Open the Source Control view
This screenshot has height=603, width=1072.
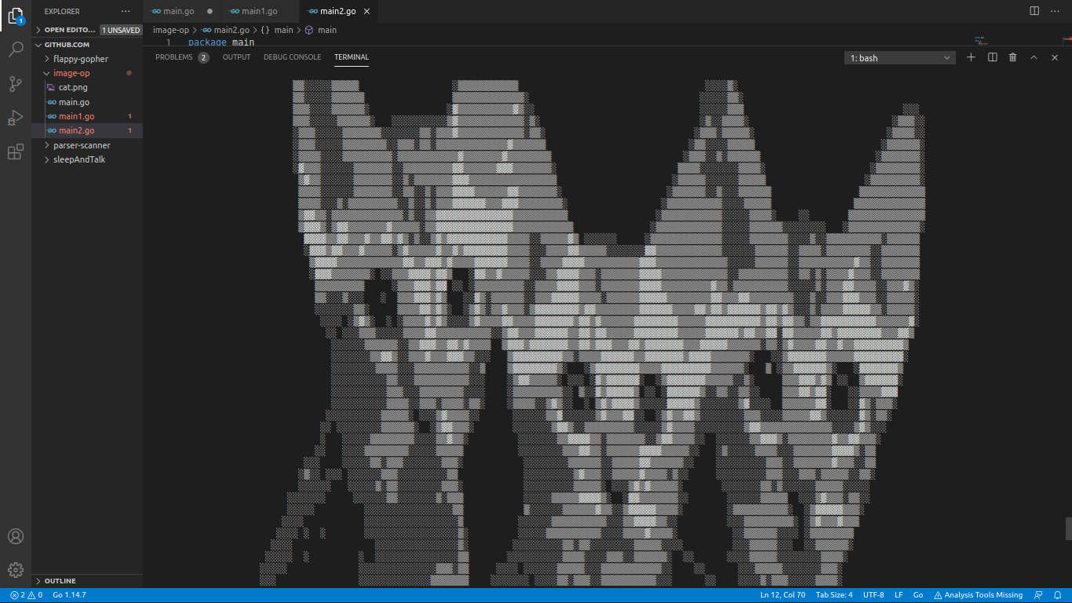(16, 84)
